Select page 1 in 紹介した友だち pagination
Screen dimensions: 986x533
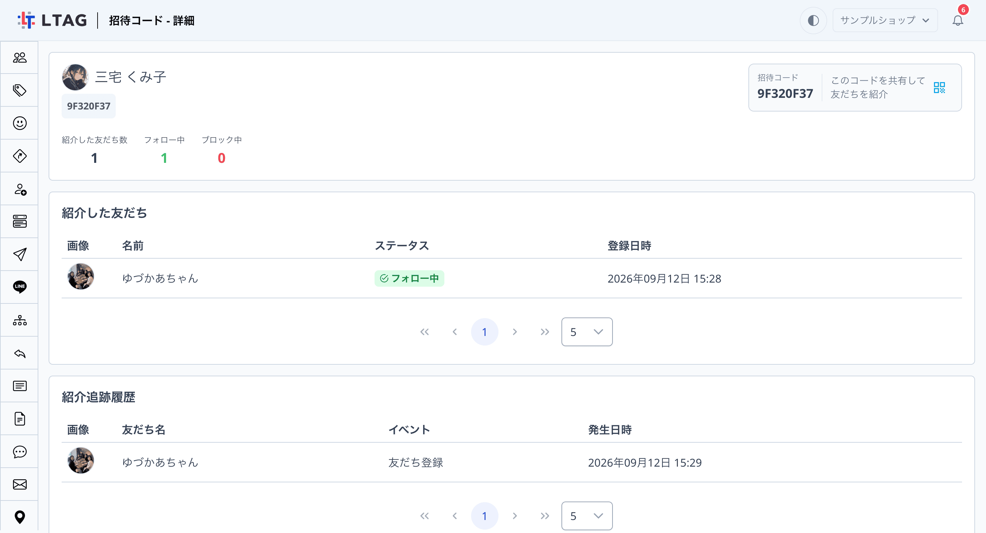click(x=484, y=332)
